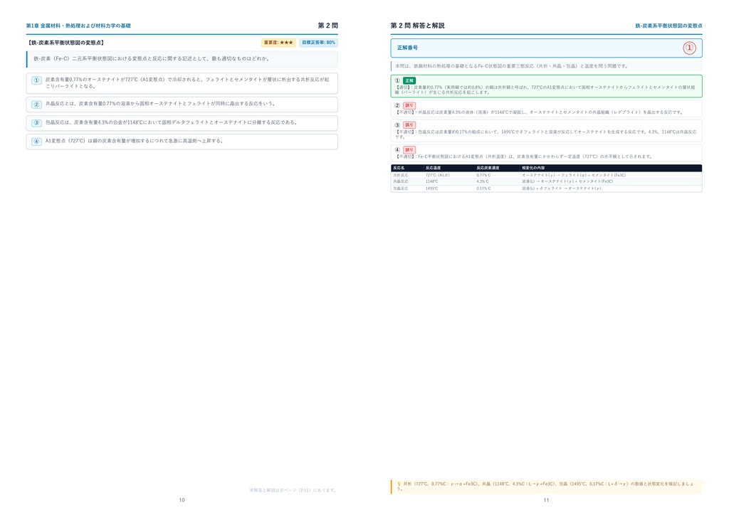Image resolution: width=729 pixels, height=515 pixels.
Task: Click the circled ③ beside the question's third option
Action: click(x=37, y=123)
